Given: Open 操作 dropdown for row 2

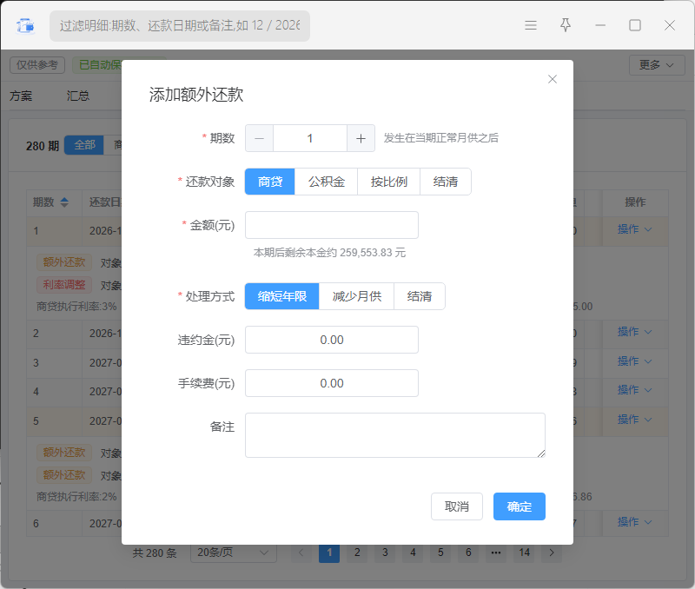Looking at the screenshot, I should [634, 332].
